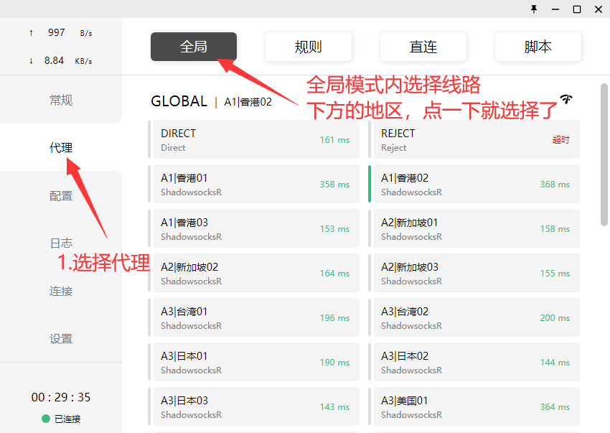Choose the A3|日本02 proxy node
This screenshot has width=610, height=433.
coord(476,362)
